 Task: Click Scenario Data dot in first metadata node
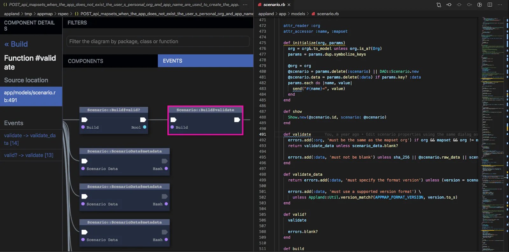click(83, 169)
